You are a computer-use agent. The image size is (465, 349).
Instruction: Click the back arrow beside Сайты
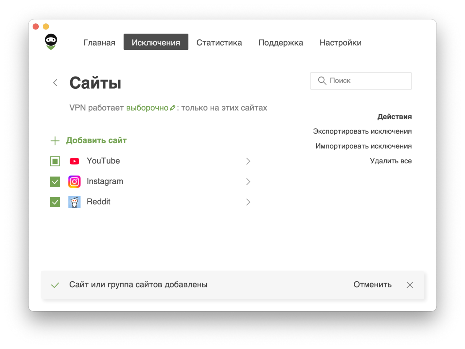point(55,83)
